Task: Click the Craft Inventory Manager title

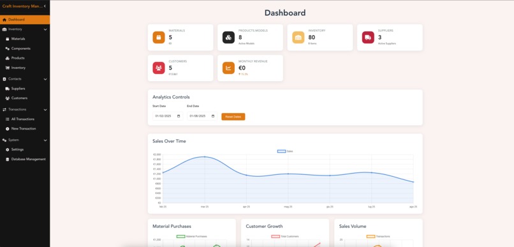Action: point(22,6)
